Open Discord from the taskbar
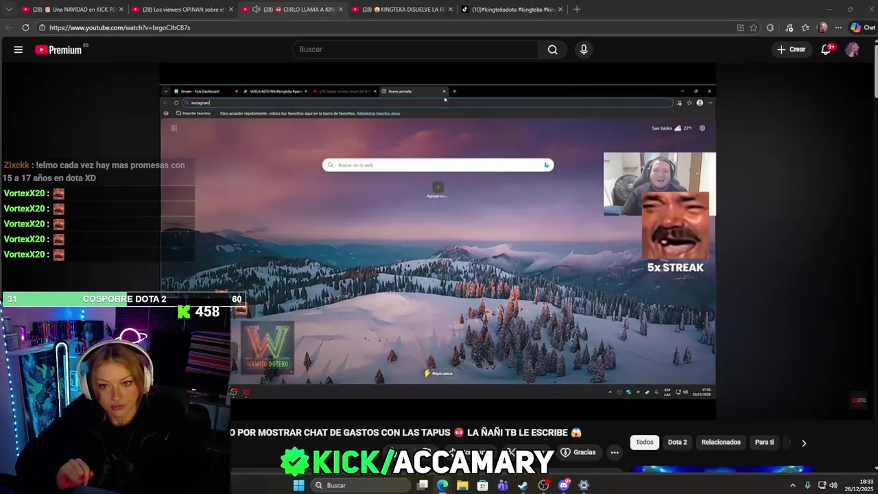This screenshot has width=878, height=494. click(564, 485)
